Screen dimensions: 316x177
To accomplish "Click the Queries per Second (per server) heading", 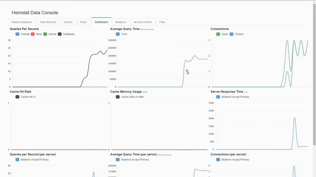I will (x=33, y=154).
